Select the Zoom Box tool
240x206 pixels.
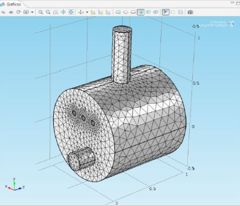pos(56,12)
